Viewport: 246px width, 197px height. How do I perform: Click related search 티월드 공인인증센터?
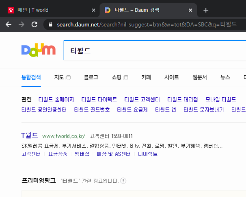tap(44, 109)
